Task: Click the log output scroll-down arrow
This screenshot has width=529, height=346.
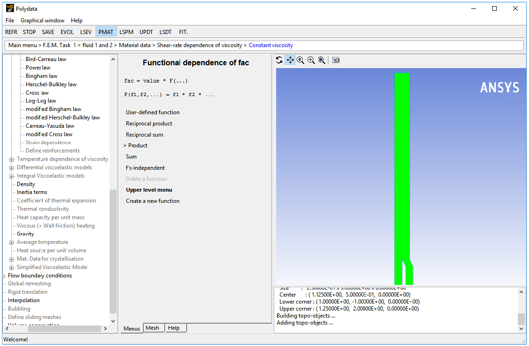Action: pyautogui.click(x=521, y=328)
